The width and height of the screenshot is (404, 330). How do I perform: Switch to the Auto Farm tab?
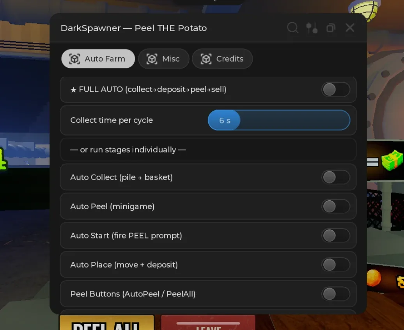(x=98, y=59)
